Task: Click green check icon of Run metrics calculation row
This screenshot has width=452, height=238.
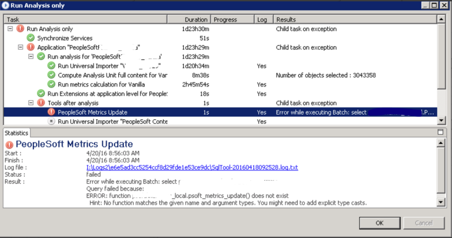Action: 51,84
